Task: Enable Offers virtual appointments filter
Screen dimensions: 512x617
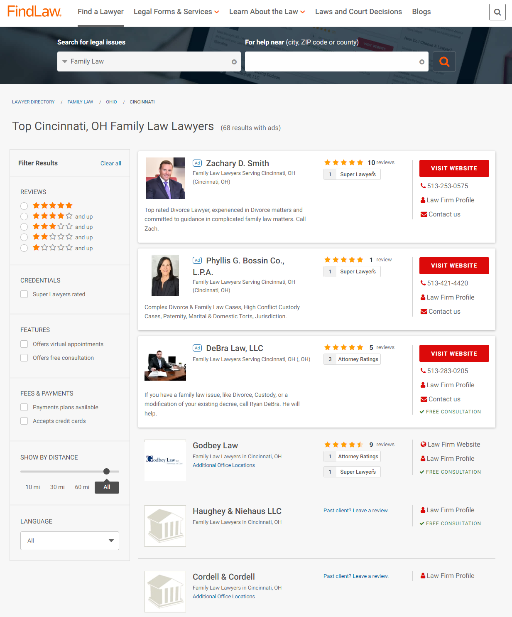Action: pyautogui.click(x=24, y=344)
